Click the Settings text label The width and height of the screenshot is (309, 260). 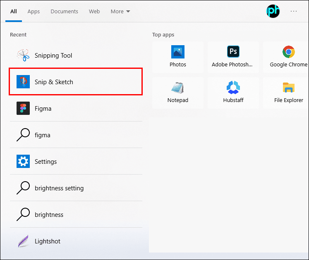tap(46, 162)
